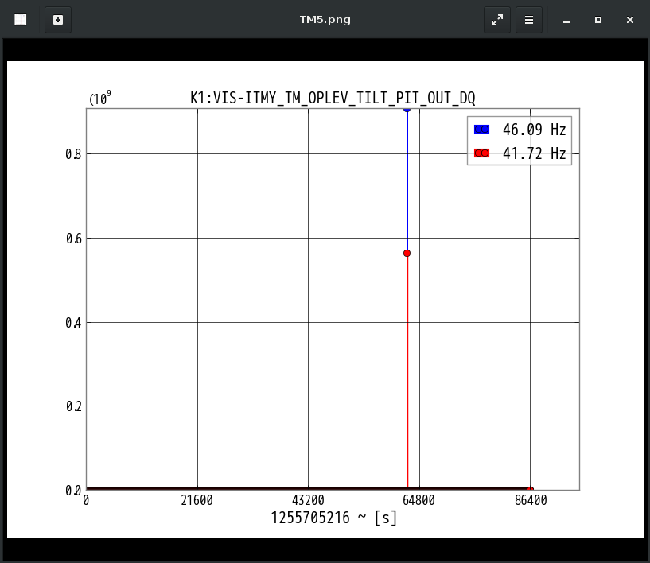Click the image gallery grid icon
The width and height of the screenshot is (650, 563).
21,20
